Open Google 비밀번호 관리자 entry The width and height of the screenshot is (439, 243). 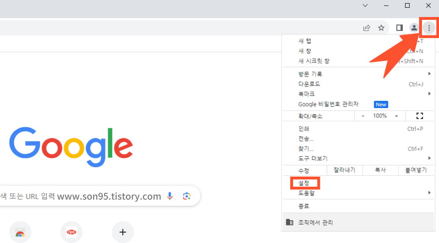[358, 104]
